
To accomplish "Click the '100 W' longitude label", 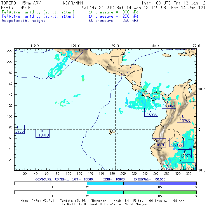I will (x=75, y=46).
